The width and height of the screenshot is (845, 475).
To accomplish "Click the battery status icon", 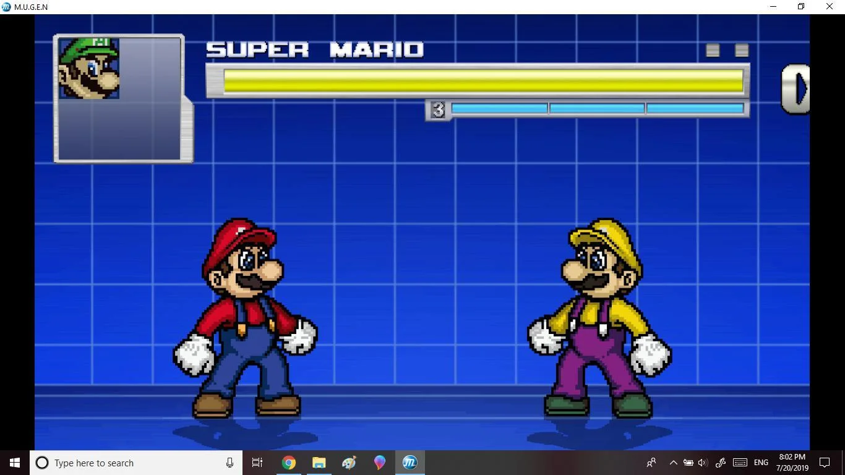I will pyautogui.click(x=688, y=463).
